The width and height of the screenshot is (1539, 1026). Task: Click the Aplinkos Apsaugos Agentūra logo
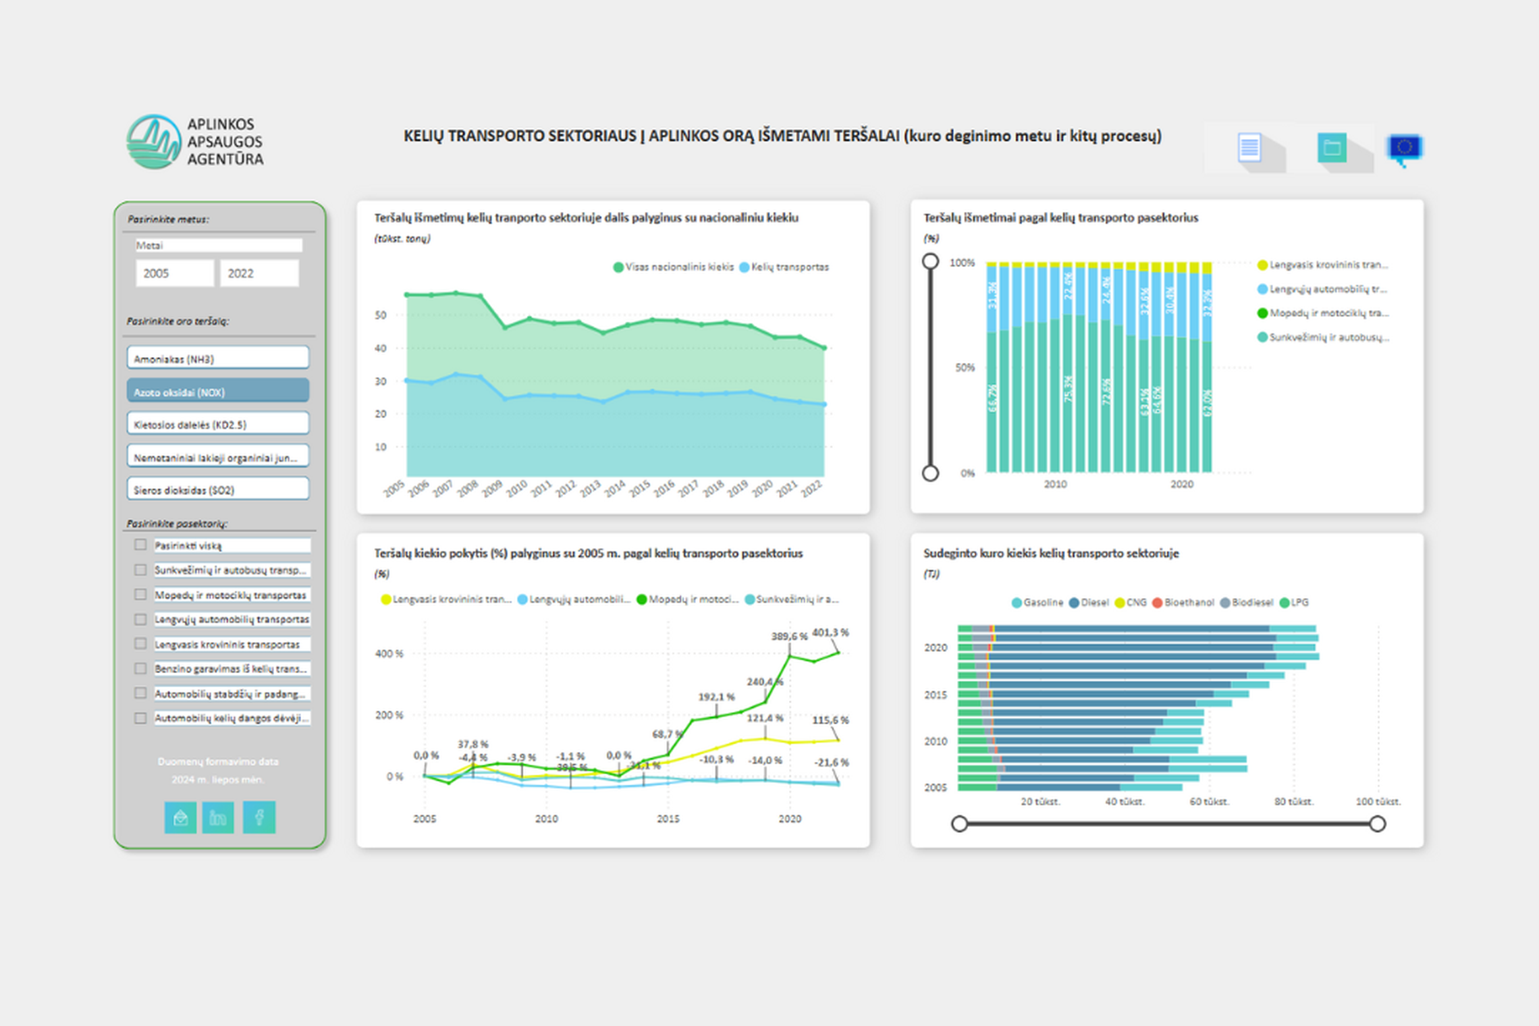point(195,142)
